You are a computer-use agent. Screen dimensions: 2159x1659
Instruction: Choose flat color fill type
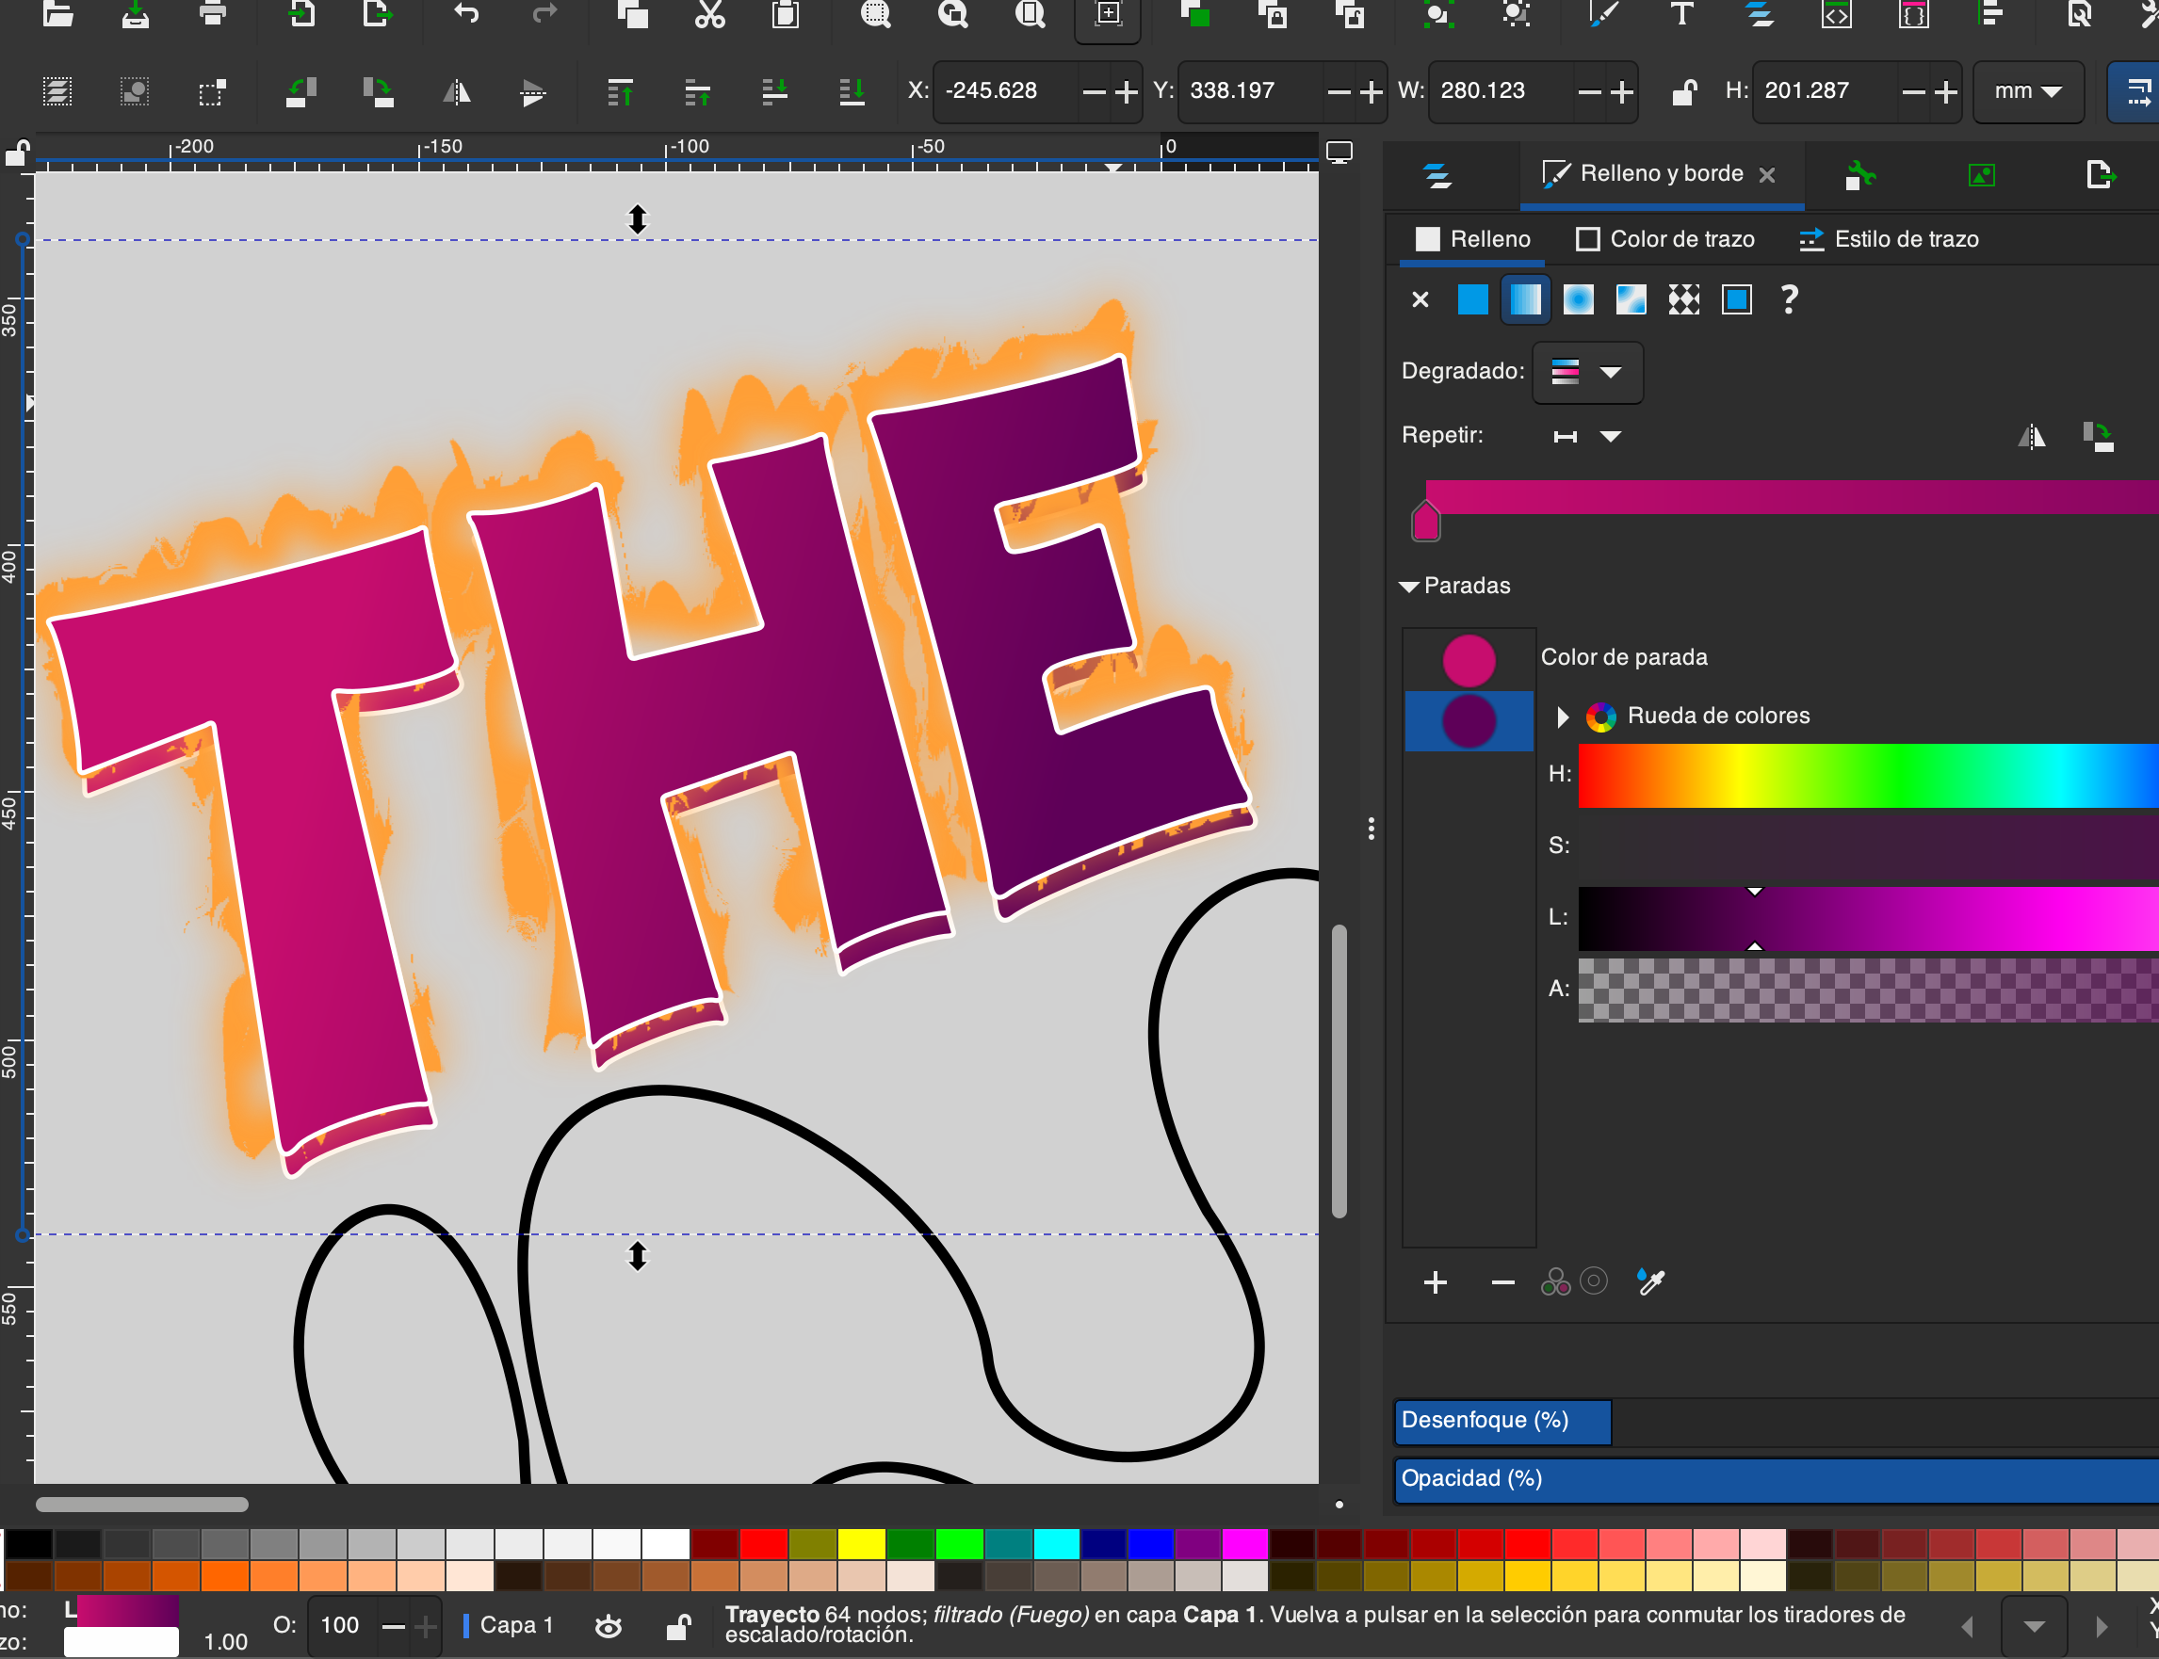(x=1472, y=299)
